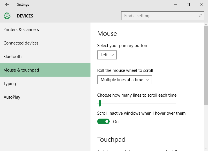Click the scrollbar up arrow

tap(206, 24)
